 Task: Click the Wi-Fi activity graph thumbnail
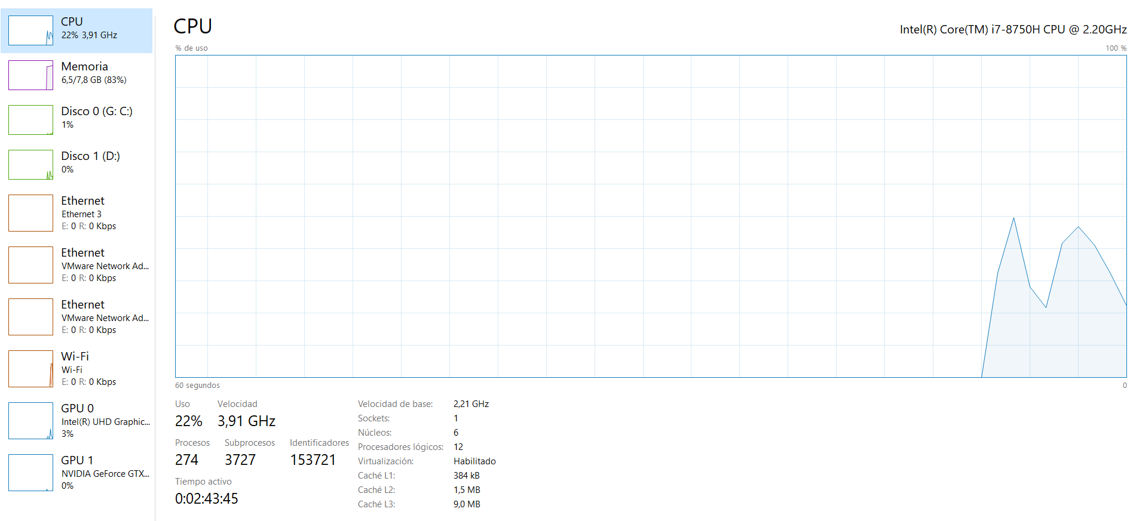coord(30,369)
